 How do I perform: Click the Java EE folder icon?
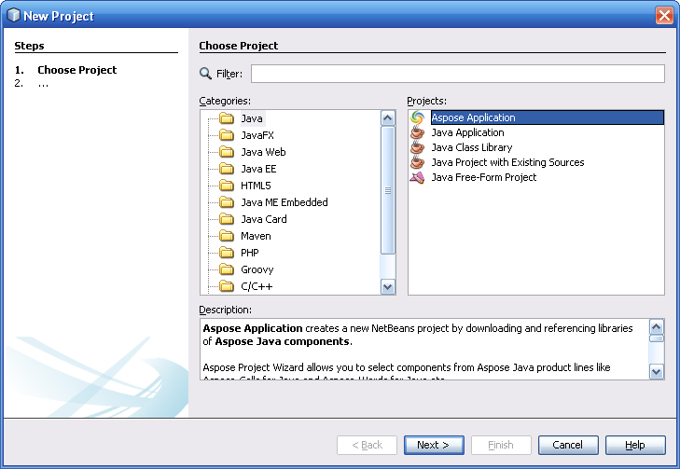(x=227, y=169)
